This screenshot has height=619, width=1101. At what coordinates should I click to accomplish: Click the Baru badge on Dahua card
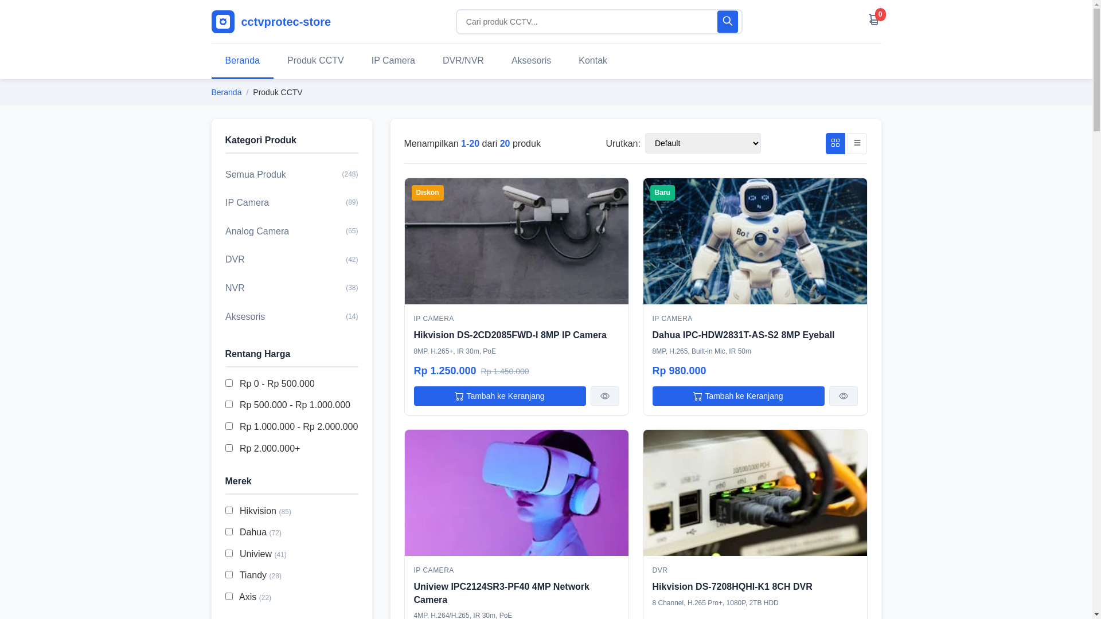[662, 193]
